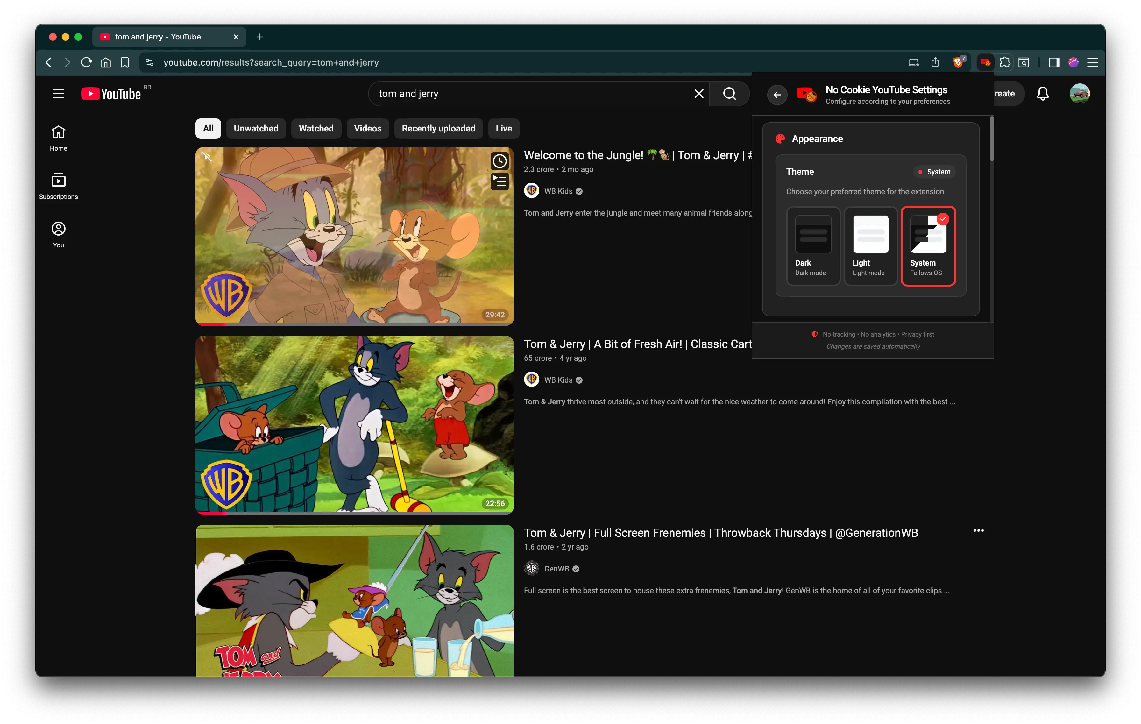Click the GenWB channel avatar
This screenshot has height=724, width=1141.
[531, 569]
